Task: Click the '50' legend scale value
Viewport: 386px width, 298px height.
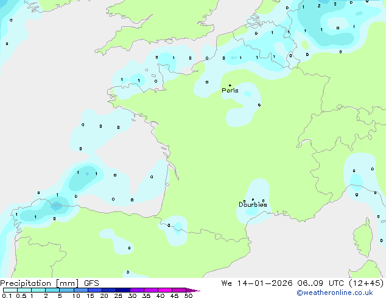Action: click(x=189, y=296)
